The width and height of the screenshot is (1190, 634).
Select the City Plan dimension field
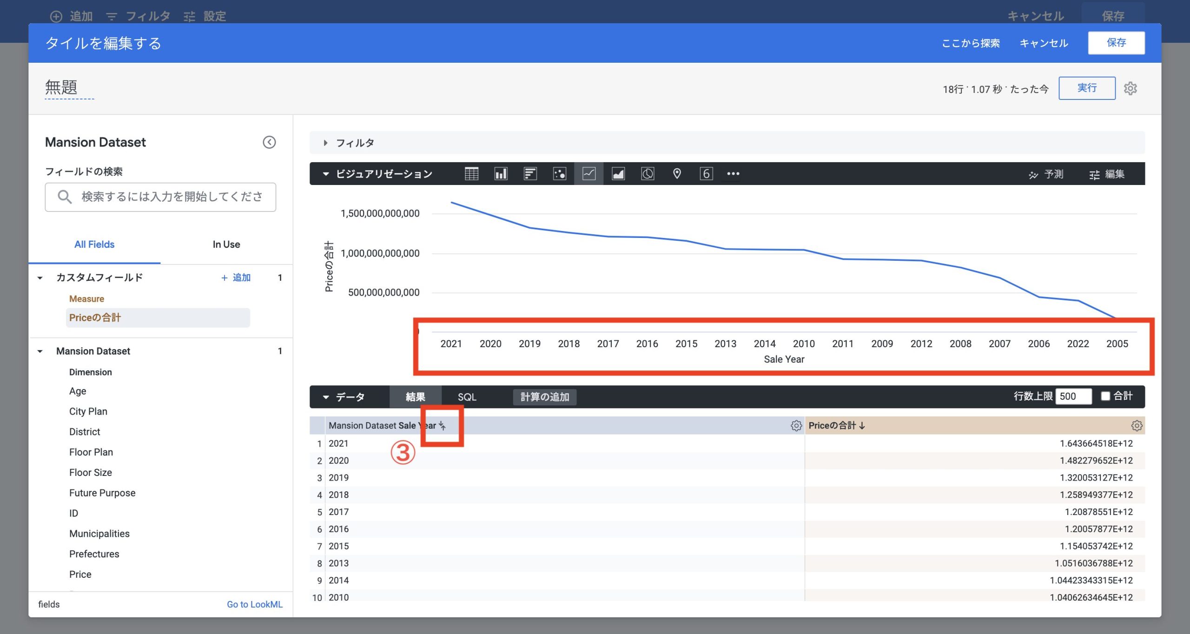(x=88, y=412)
